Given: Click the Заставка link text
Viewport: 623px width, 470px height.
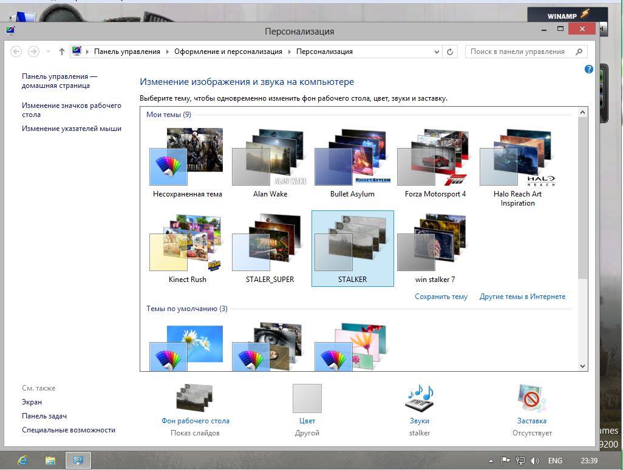Looking at the screenshot, I should tap(532, 421).
